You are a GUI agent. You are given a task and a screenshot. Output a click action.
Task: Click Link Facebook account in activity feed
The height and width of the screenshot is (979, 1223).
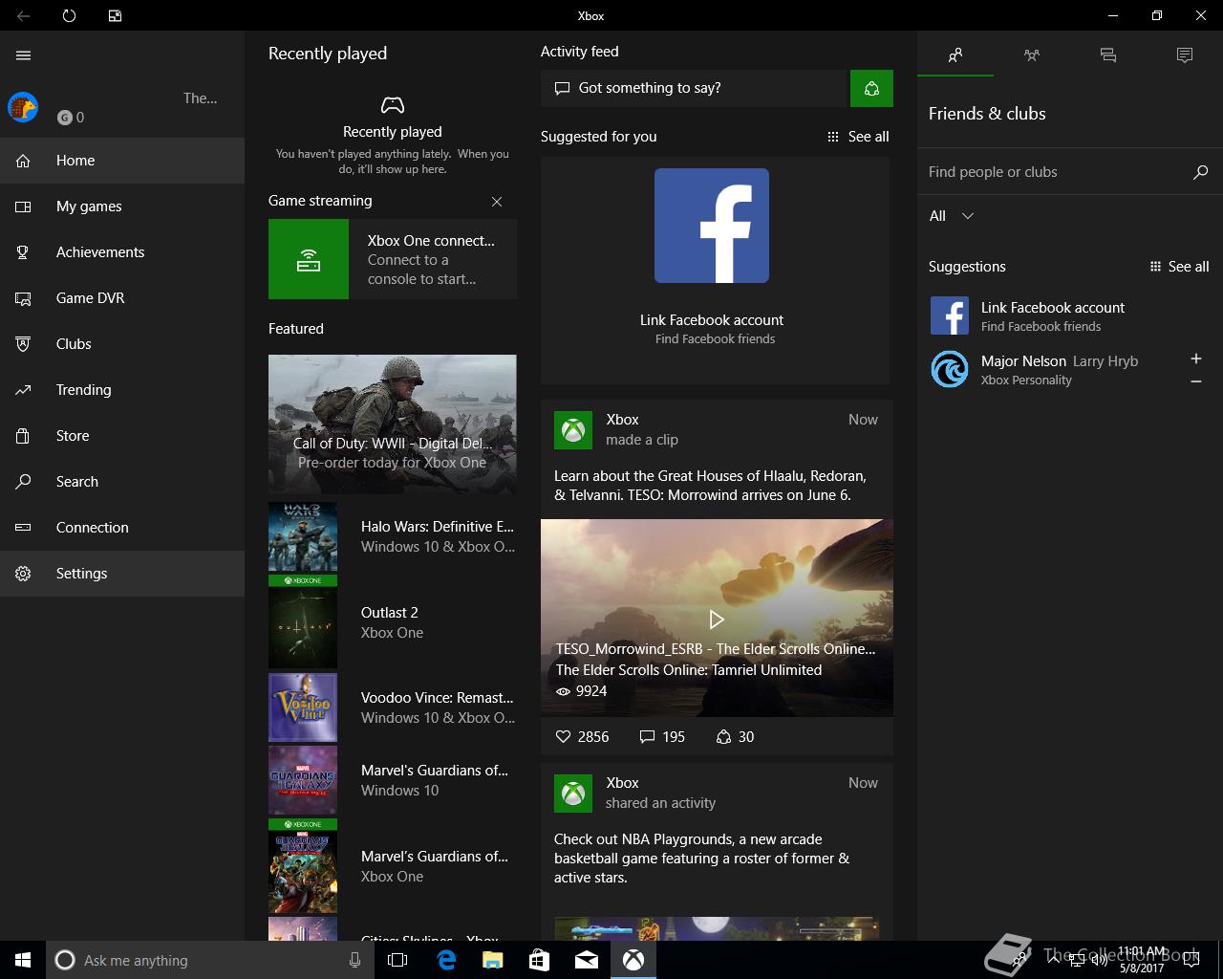tap(712, 320)
